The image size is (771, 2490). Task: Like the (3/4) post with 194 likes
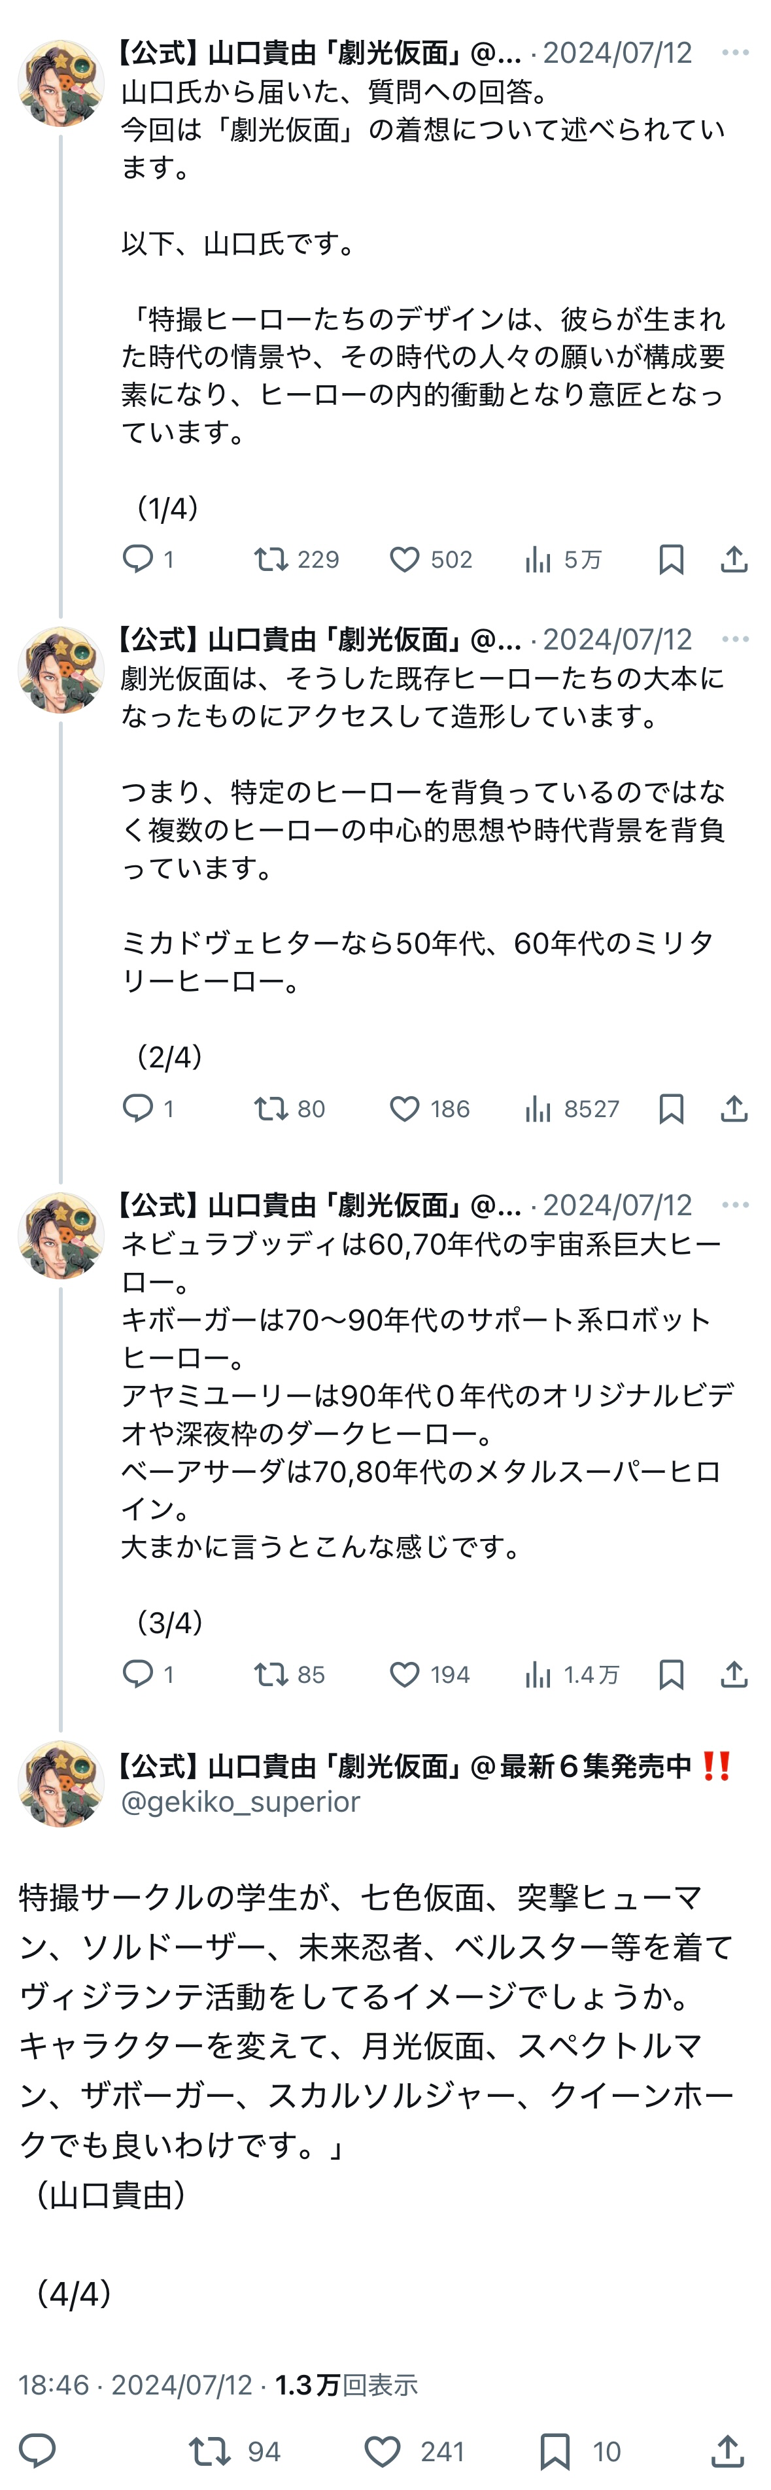coord(405,1674)
